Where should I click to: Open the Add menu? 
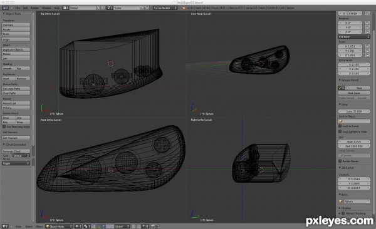[25, 8]
